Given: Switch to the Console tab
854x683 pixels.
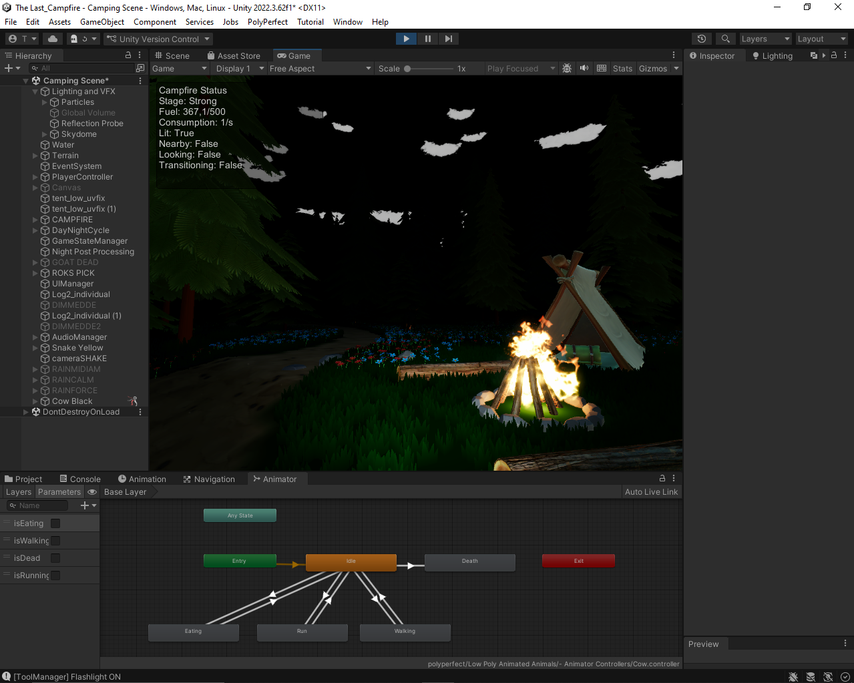Looking at the screenshot, I should pyautogui.click(x=80, y=479).
